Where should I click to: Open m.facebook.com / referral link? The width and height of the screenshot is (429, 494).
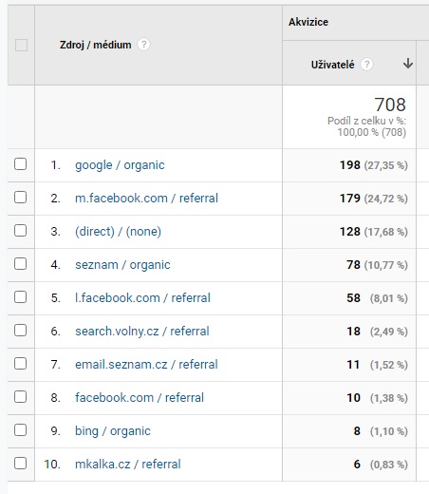(x=146, y=199)
